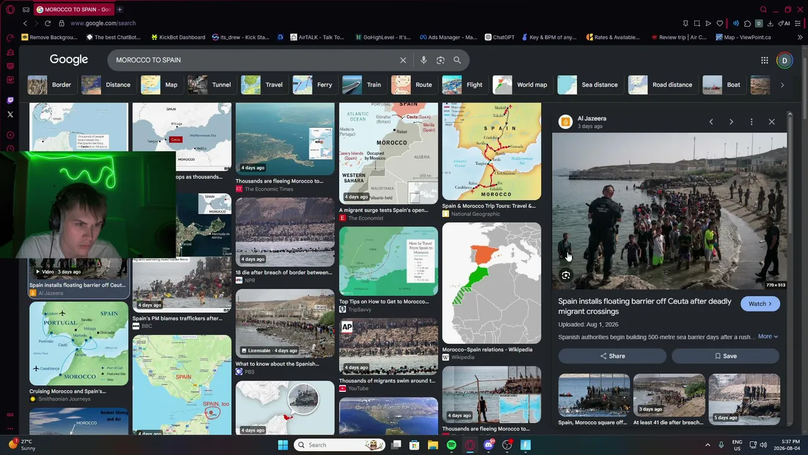
Task: Open Discord from the taskbar
Action: [488, 445]
